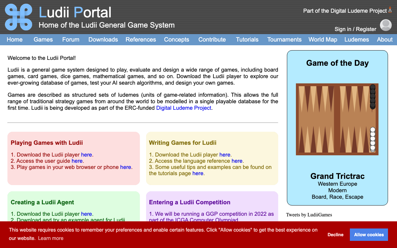Screen dimensions: 397x248
Task: Open the Tournaments page
Action: (x=284, y=40)
